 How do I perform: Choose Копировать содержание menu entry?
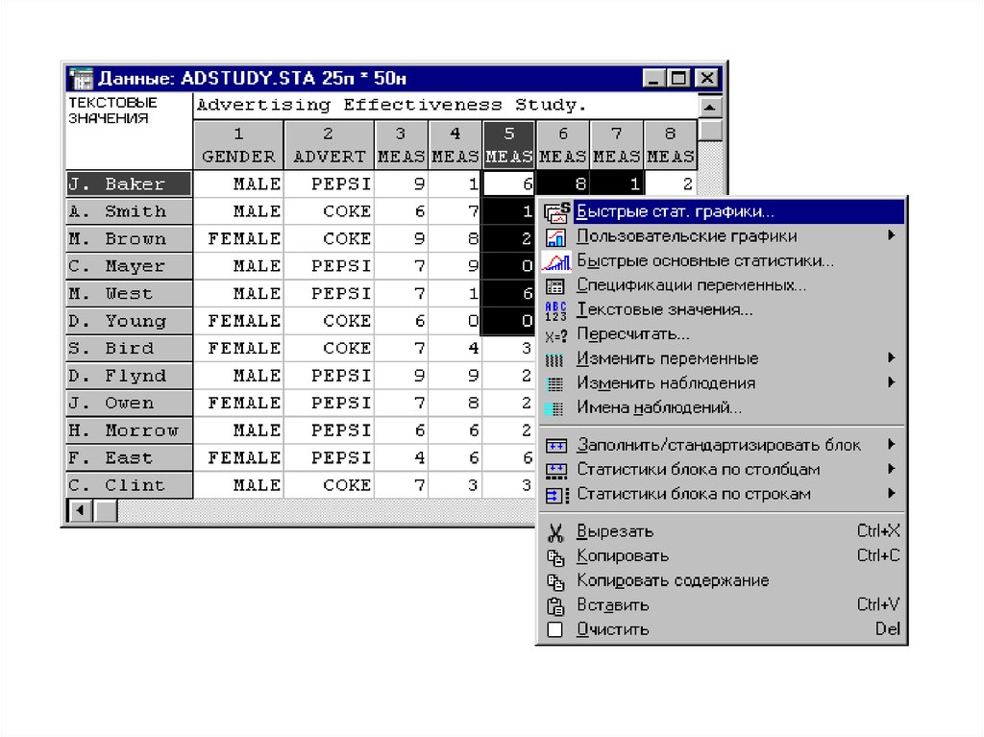coord(672,580)
